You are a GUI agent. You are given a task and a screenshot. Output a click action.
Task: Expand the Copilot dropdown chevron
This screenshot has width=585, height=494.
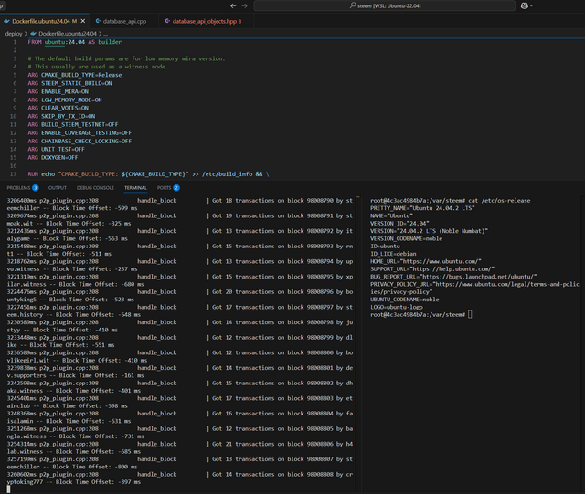point(532,5)
